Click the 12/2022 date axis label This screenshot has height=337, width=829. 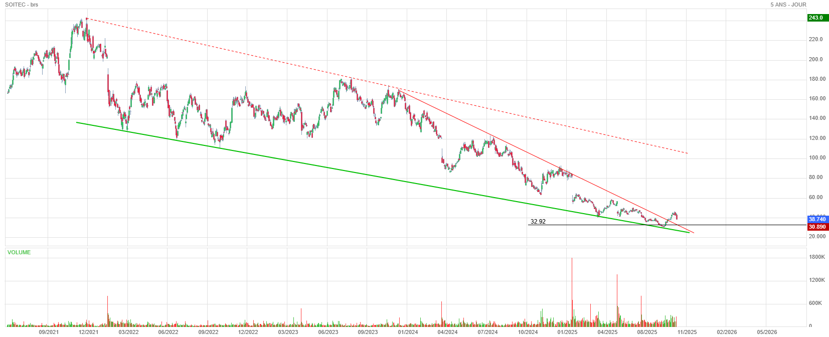point(248,332)
